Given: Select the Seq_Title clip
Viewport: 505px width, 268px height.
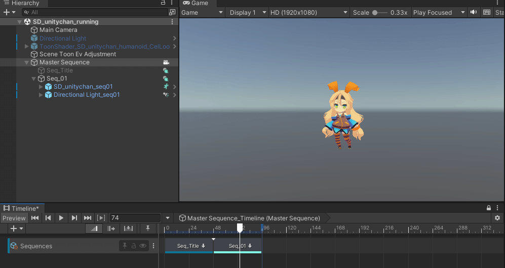Looking at the screenshot, I should [189, 246].
